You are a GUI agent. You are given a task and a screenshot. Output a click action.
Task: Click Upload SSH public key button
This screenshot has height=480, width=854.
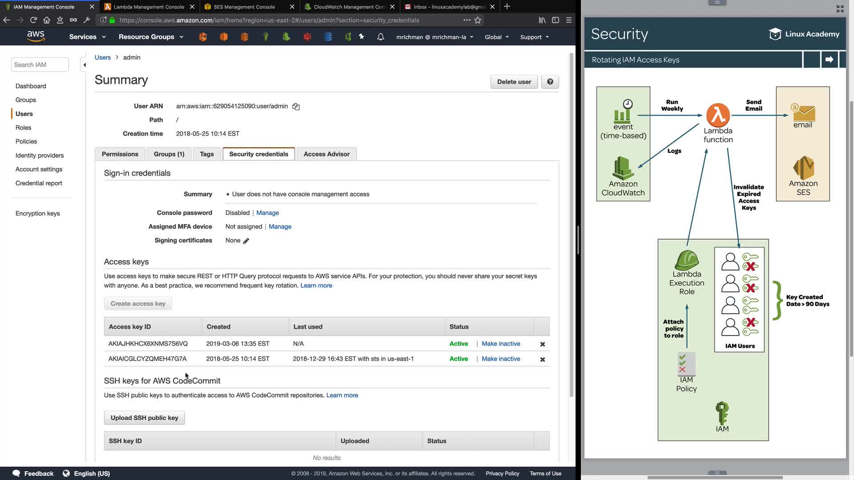[x=144, y=418]
